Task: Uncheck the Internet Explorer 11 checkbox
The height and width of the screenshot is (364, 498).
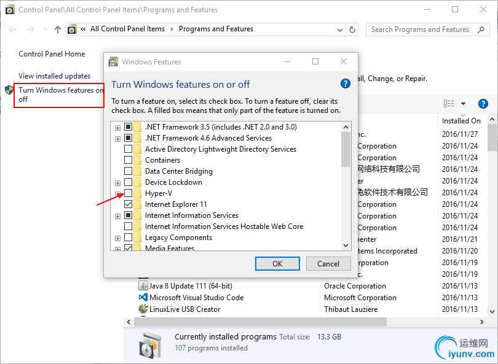Action: [x=128, y=204]
